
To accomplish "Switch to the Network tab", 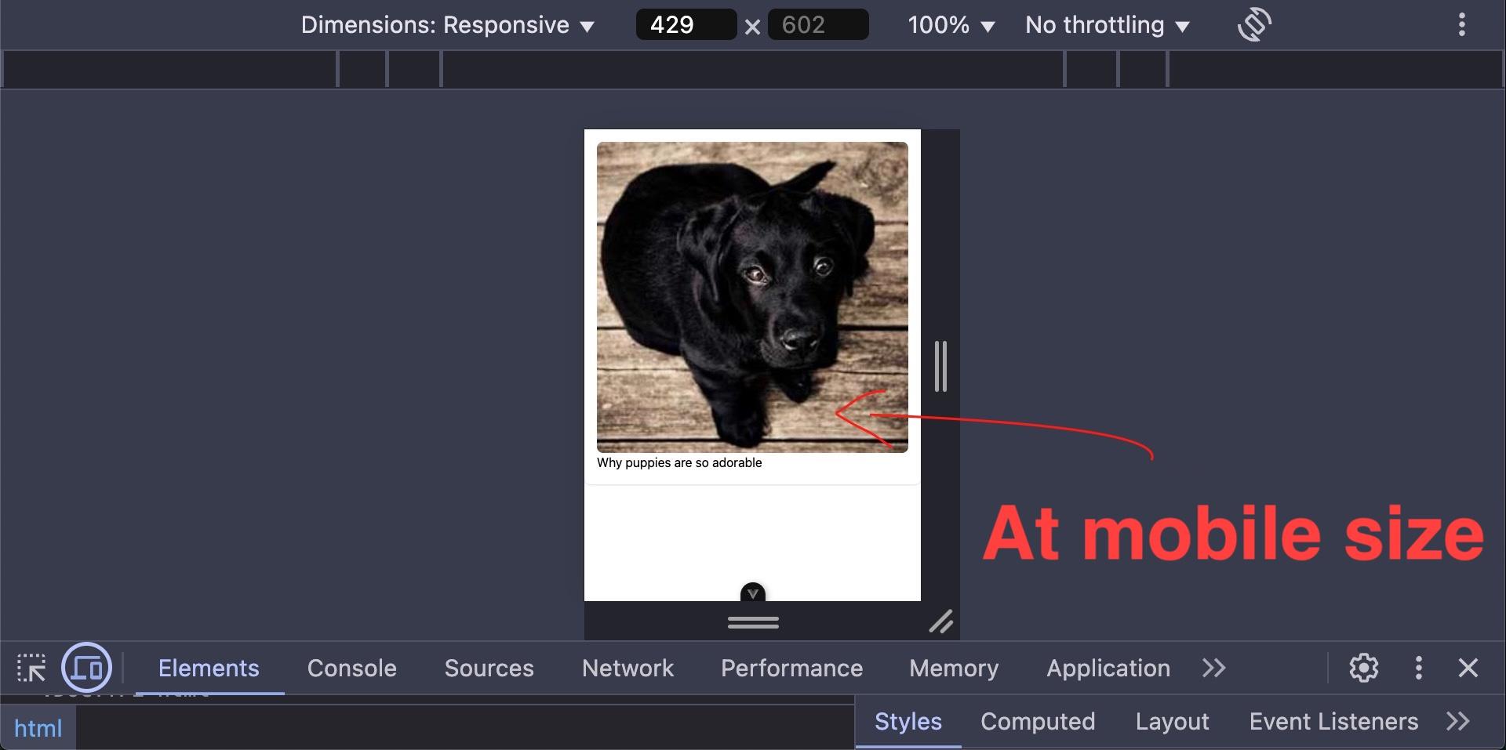I will (x=627, y=668).
